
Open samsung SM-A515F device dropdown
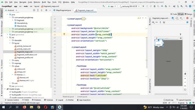(129, 6)
